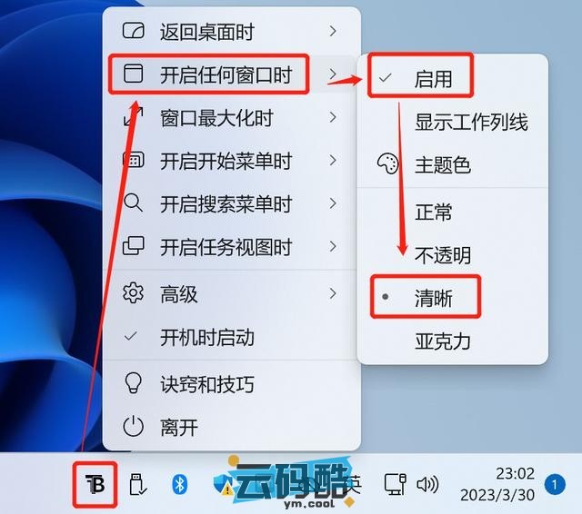This screenshot has height=514, width=582.
Task: Open the notification badge showing 1
Action: [555, 484]
